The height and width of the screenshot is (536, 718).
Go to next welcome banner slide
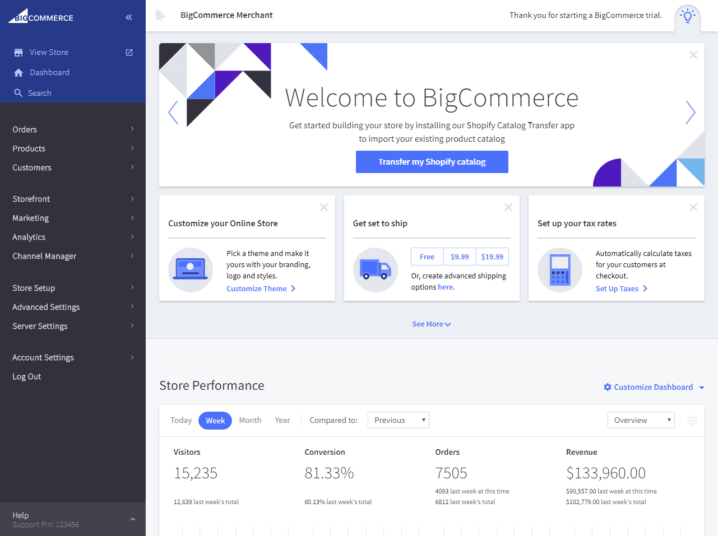tap(691, 113)
